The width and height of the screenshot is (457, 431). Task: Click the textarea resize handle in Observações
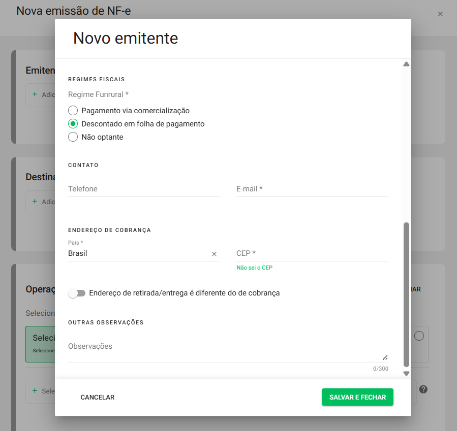[385, 357]
